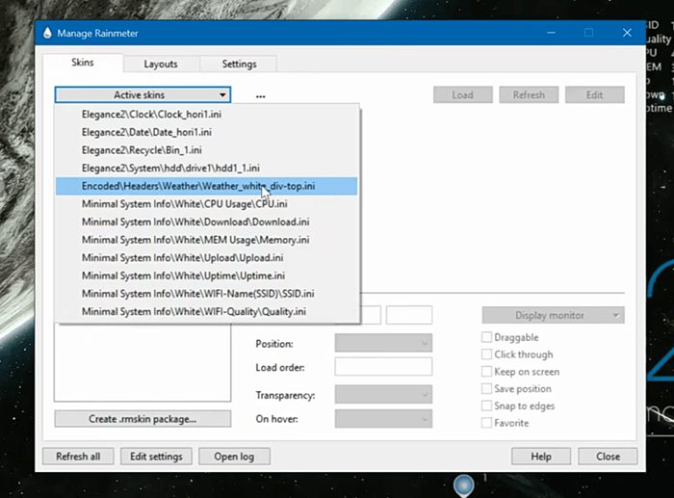Open Edit settings
Viewport: 674px width, 498px height.
click(156, 457)
